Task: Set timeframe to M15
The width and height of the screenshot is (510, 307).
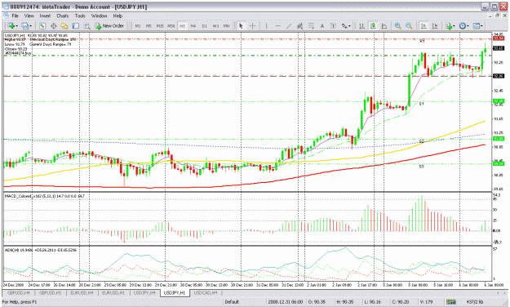Action: tap(160, 25)
